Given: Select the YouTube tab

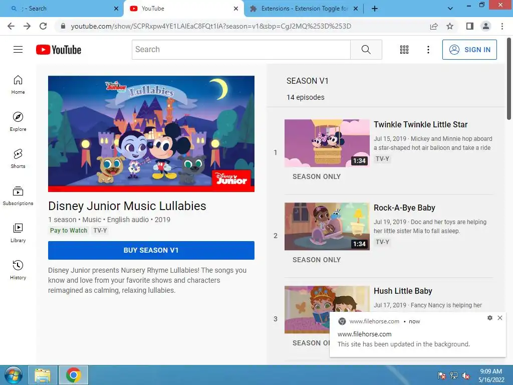Looking at the screenshot, I should click(x=183, y=9).
